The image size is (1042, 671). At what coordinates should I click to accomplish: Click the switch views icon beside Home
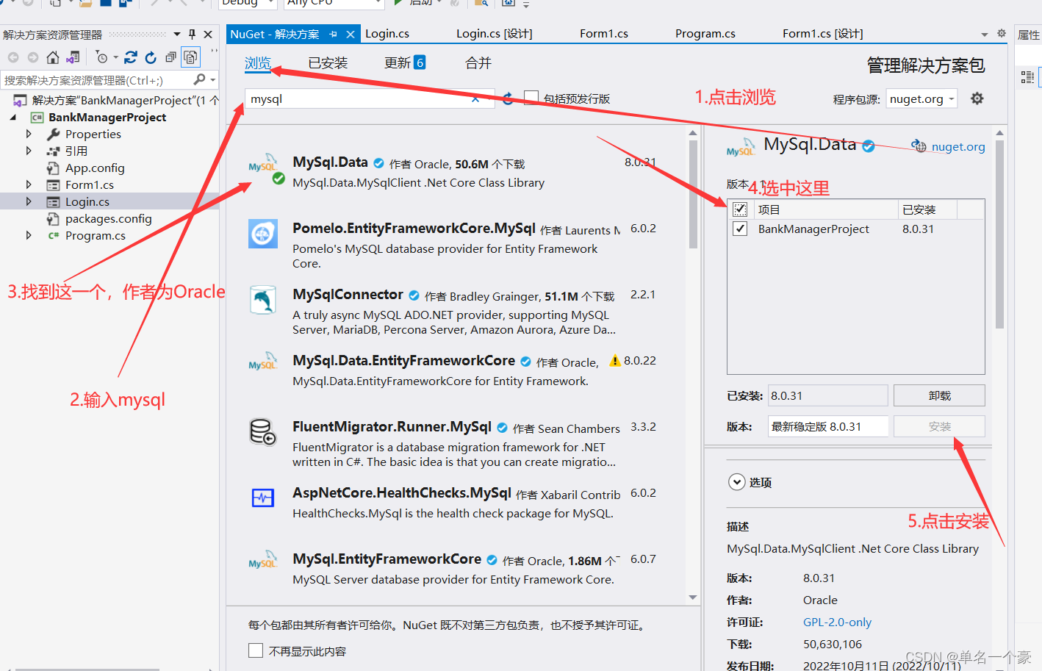click(73, 57)
